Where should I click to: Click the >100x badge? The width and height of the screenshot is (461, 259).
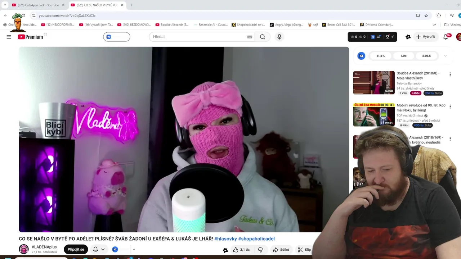[x=416, y=93]
